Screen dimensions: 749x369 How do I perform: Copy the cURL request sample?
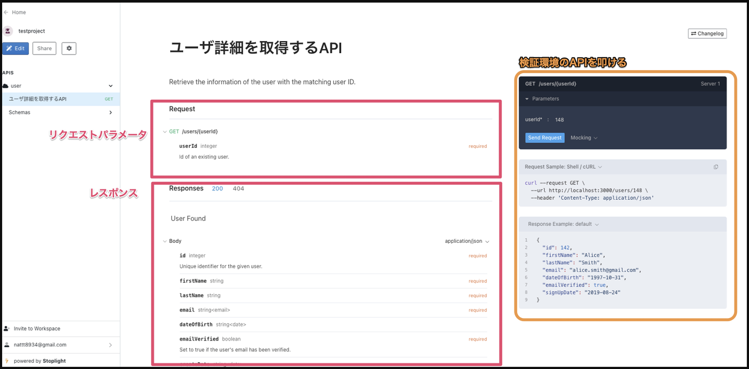716,167
